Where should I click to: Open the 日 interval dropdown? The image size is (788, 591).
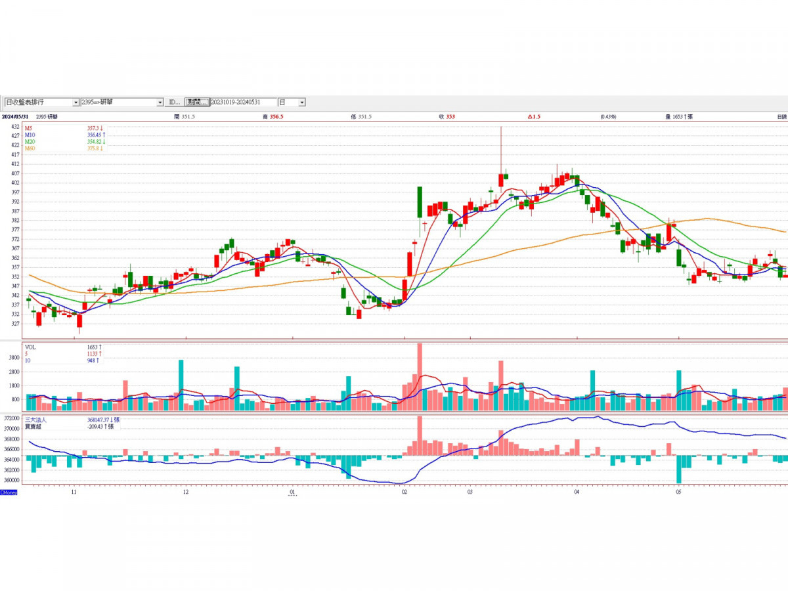pos(302,102)
